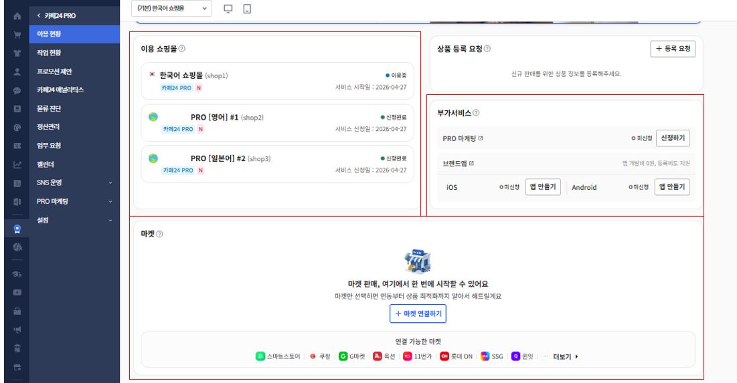Expand 더보기 to see more markets
Image resolution: width=737 pixels, height=383 pixels.
click(566, 357)
